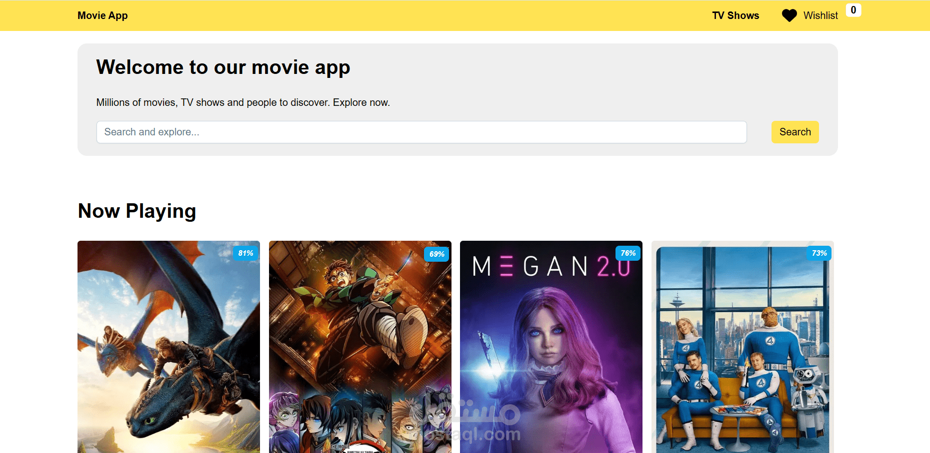Click the black heart wishlist icon
The height and width of the screenshot is (453, 930).
789,15
